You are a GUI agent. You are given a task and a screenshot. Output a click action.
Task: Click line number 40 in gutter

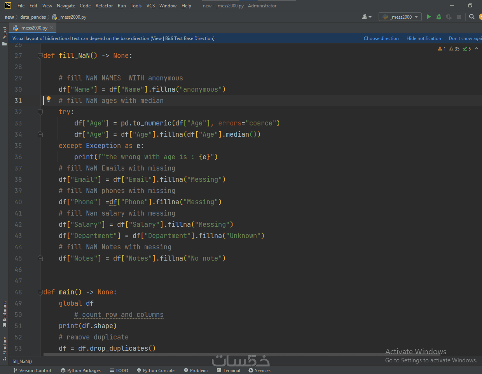[x=18, y=202]
